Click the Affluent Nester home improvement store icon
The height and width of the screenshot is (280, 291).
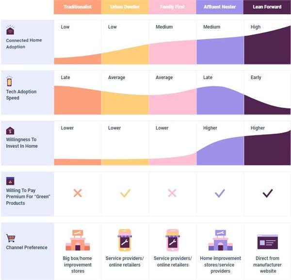[x=220, y=240]
